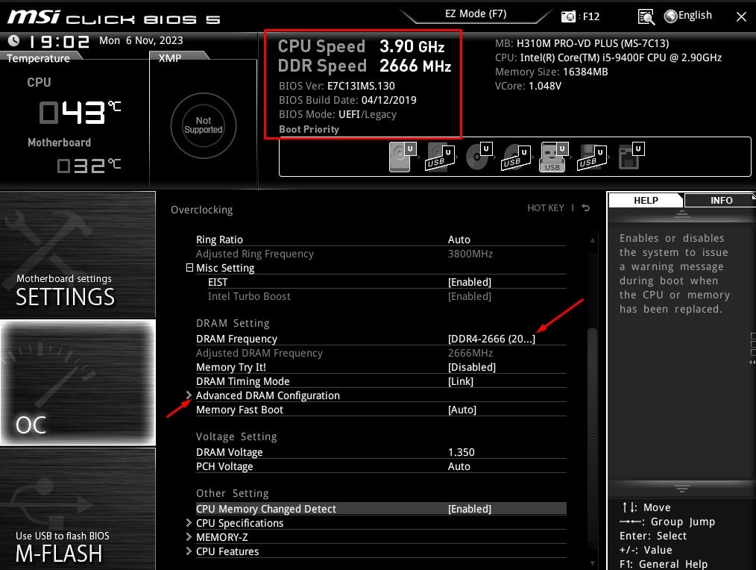Viewport: 756px width, 570px height.
Task: Click the CPU i5-9400F info line
Action: point(608,57)
